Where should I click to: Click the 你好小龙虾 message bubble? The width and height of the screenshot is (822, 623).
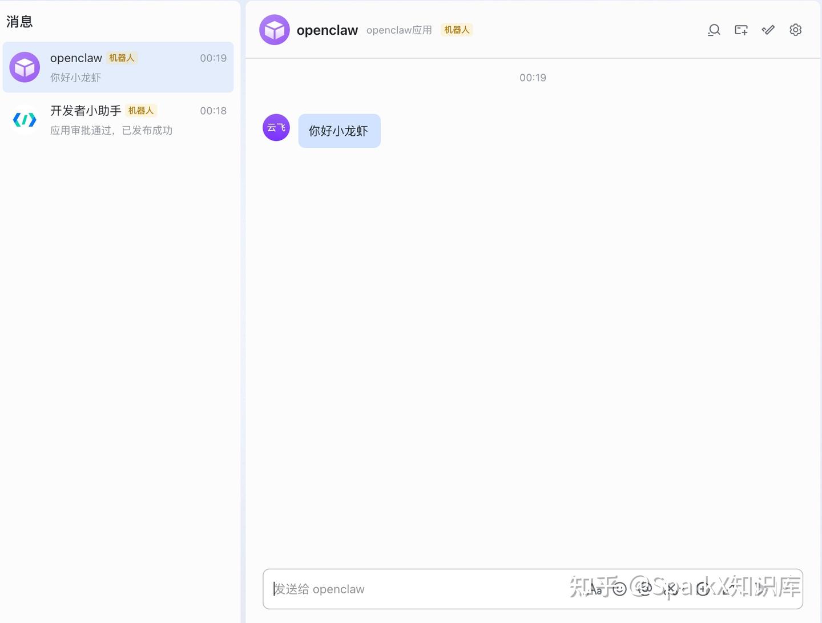tap(339, 131)
